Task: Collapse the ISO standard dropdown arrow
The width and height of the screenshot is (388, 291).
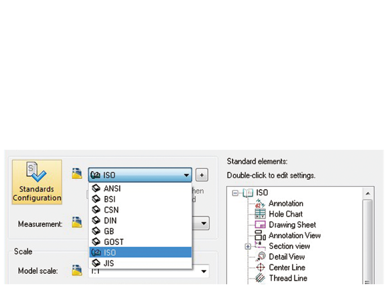Action: (x=186, y=175)
